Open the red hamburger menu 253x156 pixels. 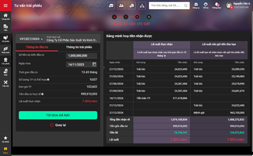(5, 5)
